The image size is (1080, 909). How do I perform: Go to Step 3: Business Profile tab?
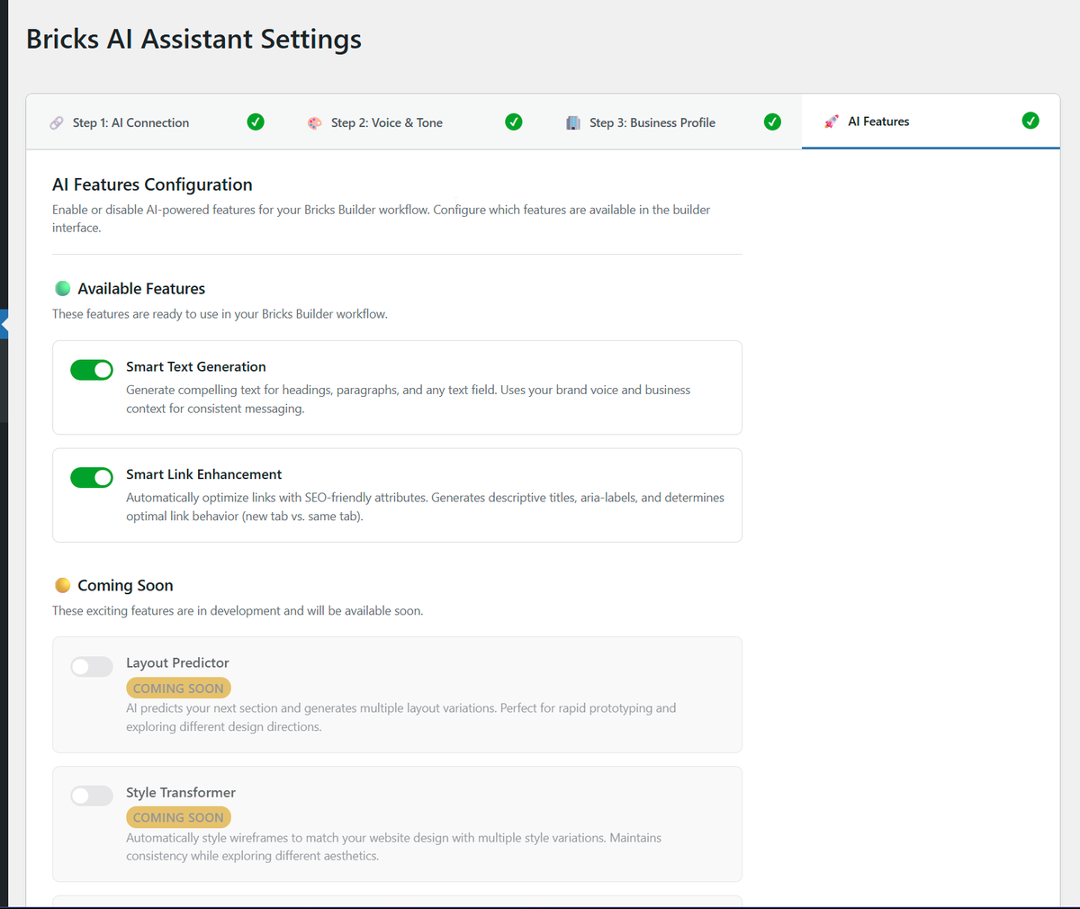pyautogui.click(x=672, y=122)
